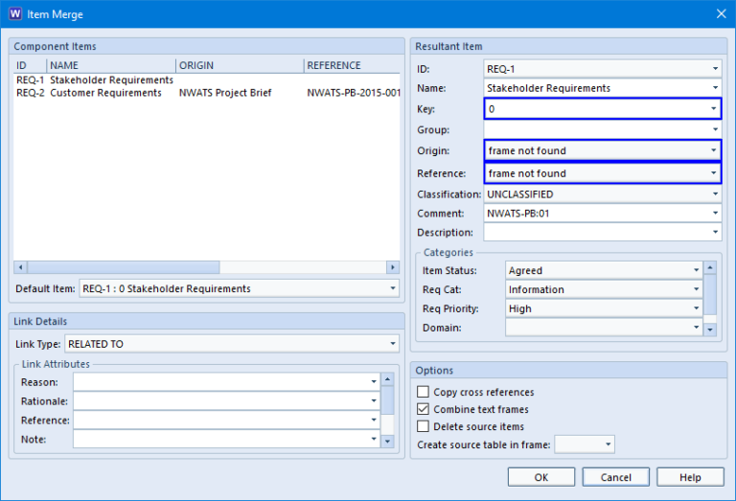Select REQ-1 Stakeholder Requirements row
The width and height of the screenshot is (736, 501).
coord(105,80)
